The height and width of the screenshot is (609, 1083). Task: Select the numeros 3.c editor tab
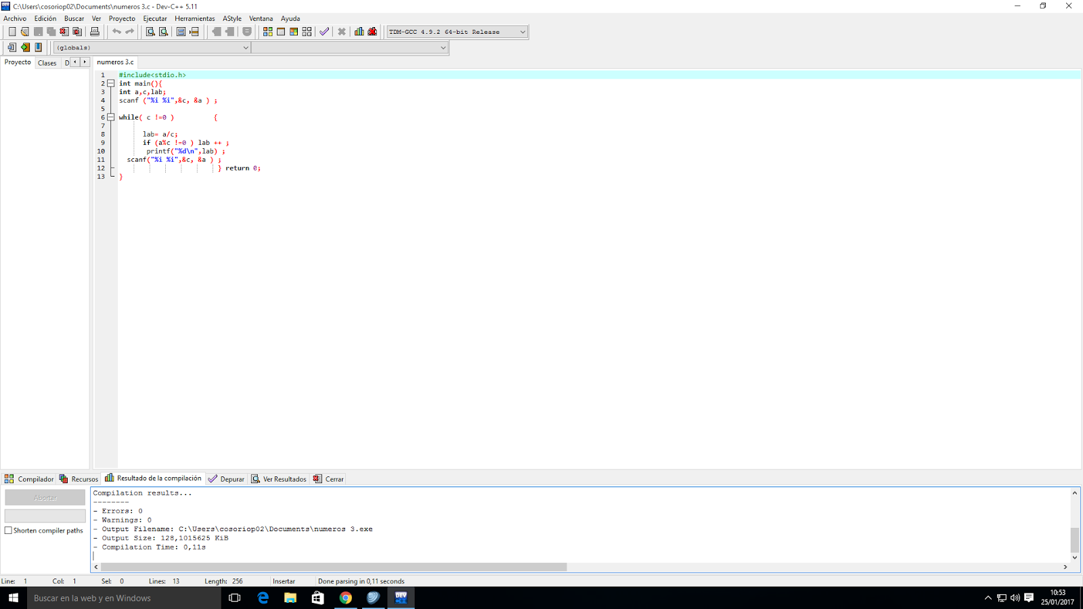[x=115, y=62]
